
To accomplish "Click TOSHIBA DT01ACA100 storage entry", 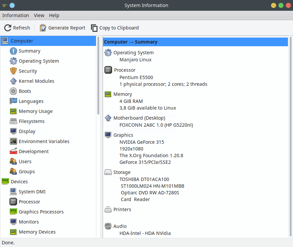I will coord(144,179).
